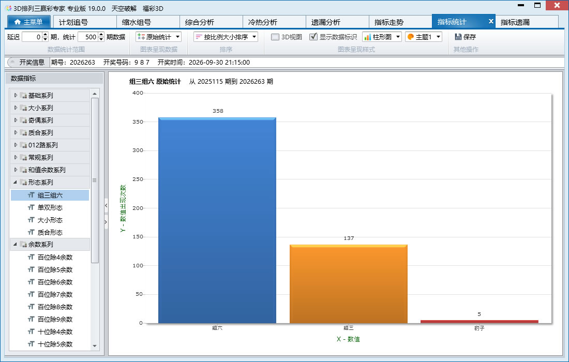Click the 基础系列 folder icon

point(24,95)
